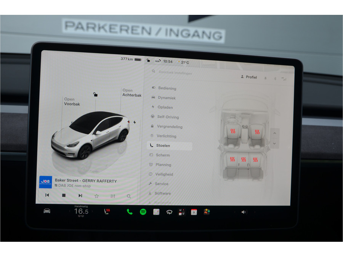Tap the Baker Street - GERRY RAFFERTY title
The image size is (343, 257).
click(86, 181)
